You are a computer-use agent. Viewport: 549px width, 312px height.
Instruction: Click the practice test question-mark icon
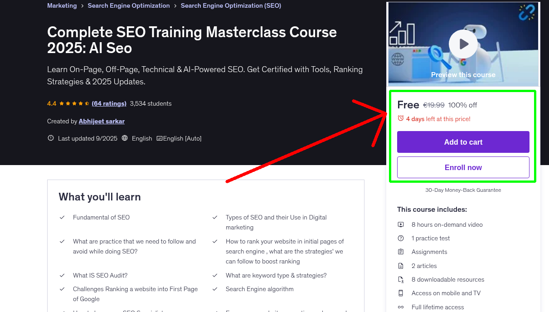click(401, 238)
